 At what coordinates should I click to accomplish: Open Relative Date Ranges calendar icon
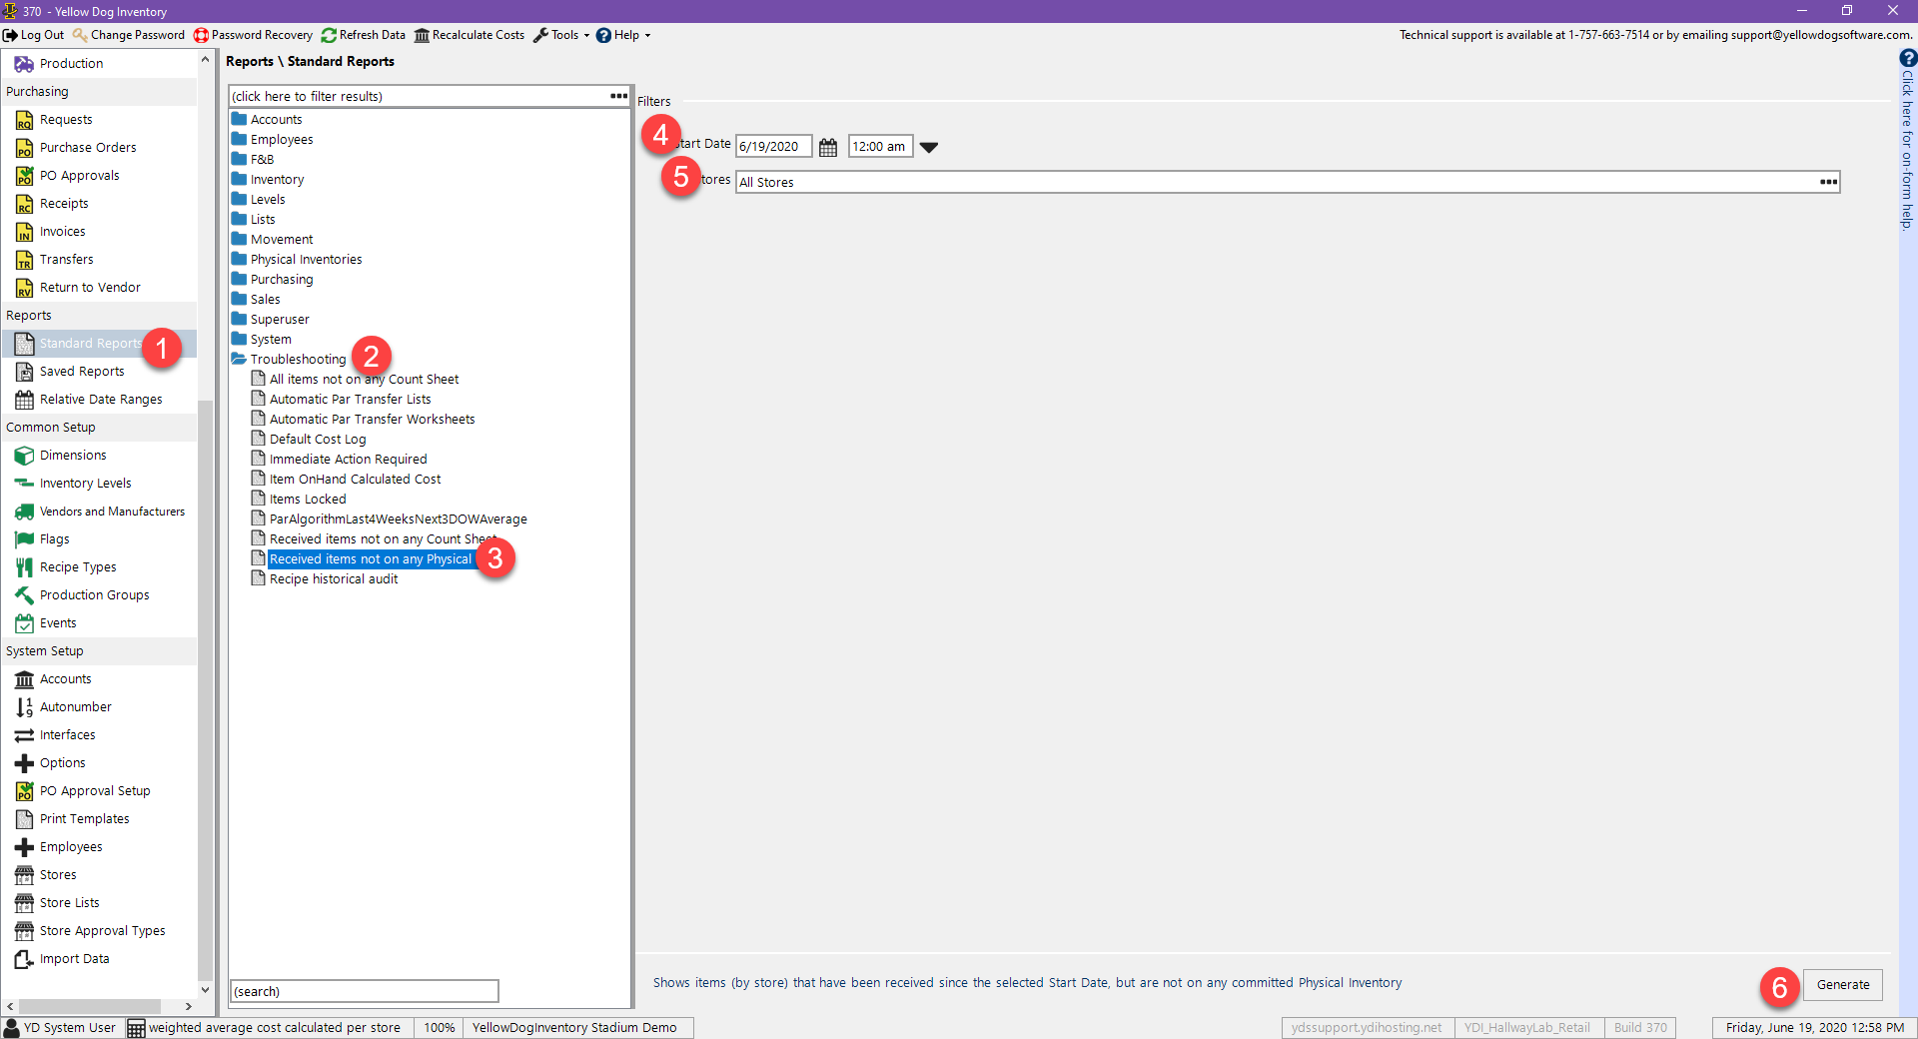24,400
